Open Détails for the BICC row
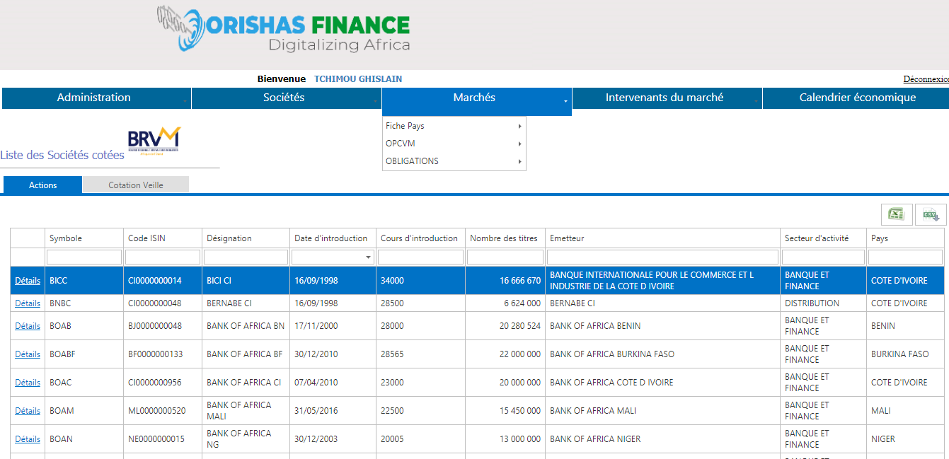This screenshot has width=949, height=459. coord(28,281)
